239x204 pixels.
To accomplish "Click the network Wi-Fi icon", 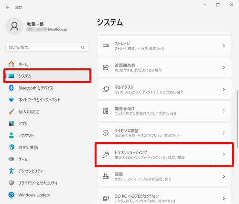I will [x=11, y=100].
